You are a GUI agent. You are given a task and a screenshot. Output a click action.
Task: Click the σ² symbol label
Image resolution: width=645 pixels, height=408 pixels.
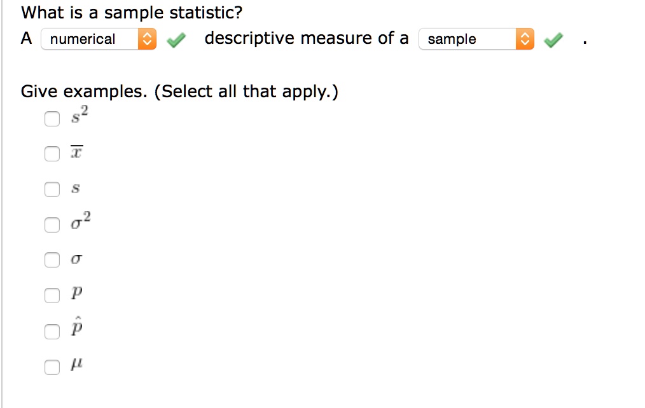click(x=81, y=222)
